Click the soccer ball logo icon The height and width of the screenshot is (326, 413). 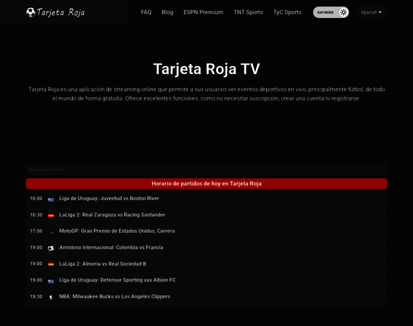(x=31, y=12)
